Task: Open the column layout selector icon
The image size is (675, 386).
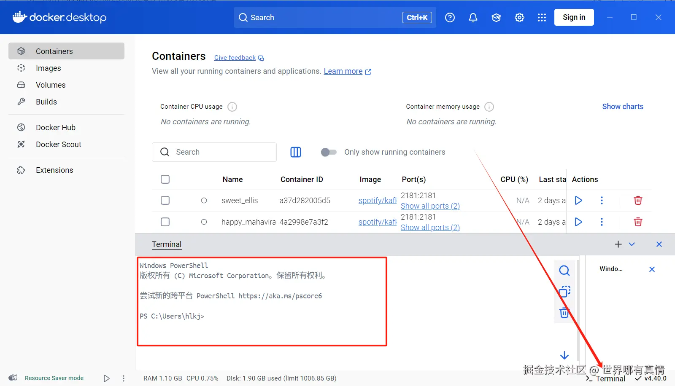Action: pos(296,152)
